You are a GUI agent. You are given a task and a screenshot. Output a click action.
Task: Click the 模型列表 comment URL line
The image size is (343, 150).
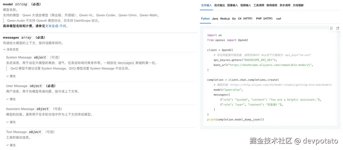point(272,85)
